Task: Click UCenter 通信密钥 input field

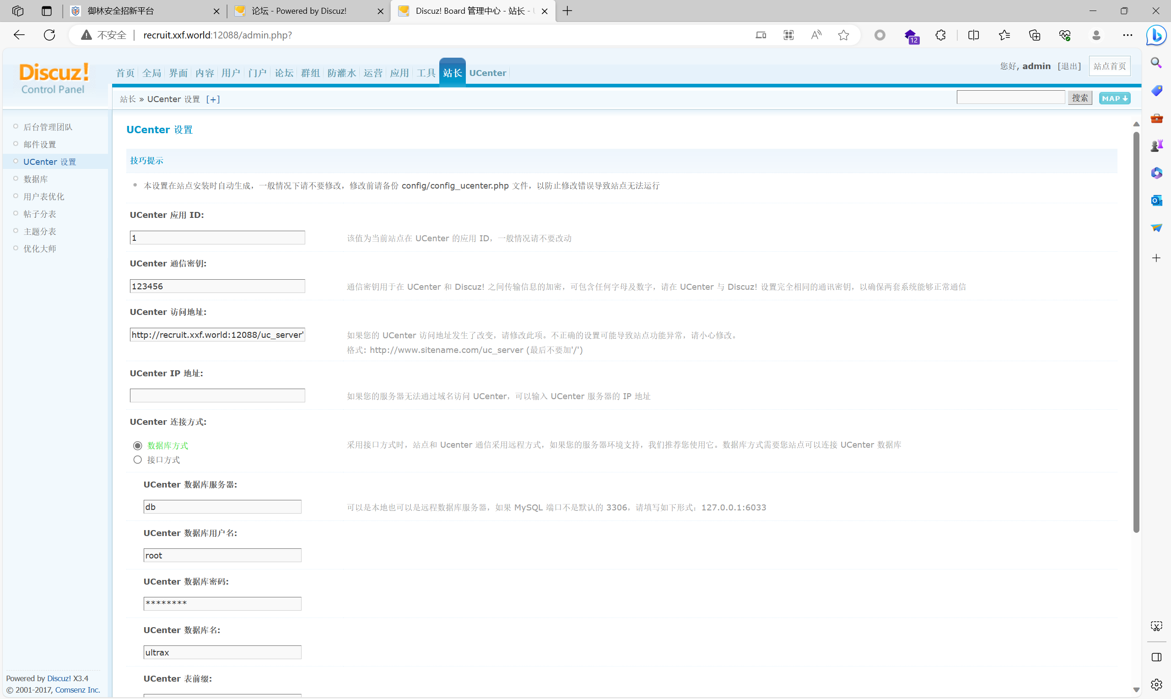Action: [217, 287]
